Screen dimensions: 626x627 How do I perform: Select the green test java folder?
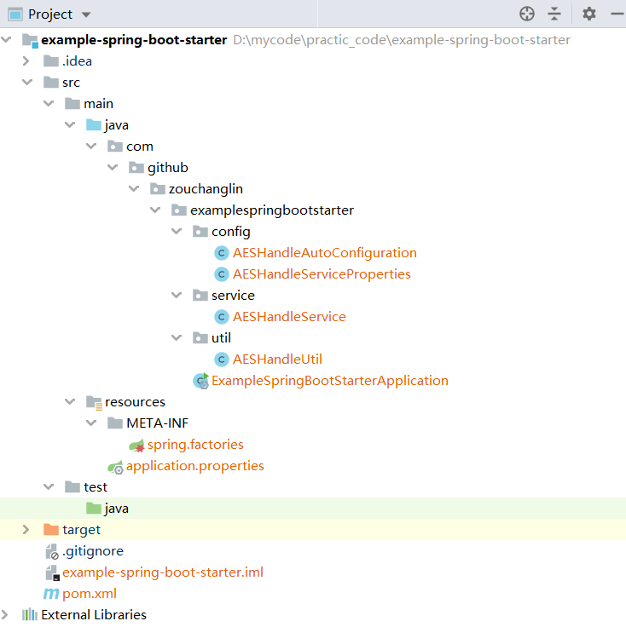pos(116,509)
